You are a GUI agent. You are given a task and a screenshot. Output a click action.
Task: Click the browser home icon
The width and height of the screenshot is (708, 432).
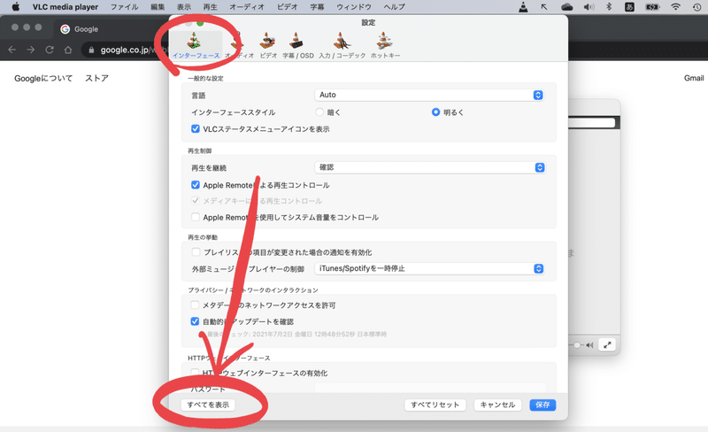pyautogui.click(x=68, y=50)
